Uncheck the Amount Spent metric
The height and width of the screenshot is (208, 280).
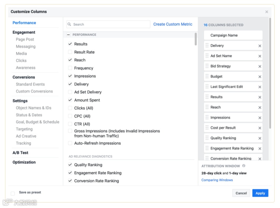(x=70, y=100)
